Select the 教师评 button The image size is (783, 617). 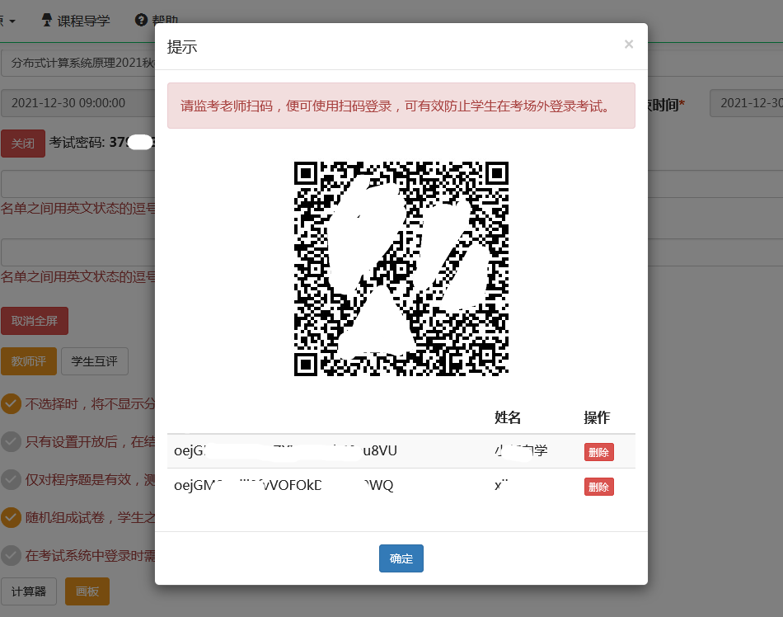(29, 361)
